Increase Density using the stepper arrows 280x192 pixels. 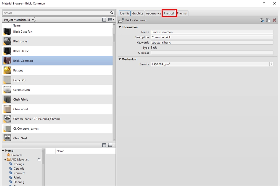271,63
